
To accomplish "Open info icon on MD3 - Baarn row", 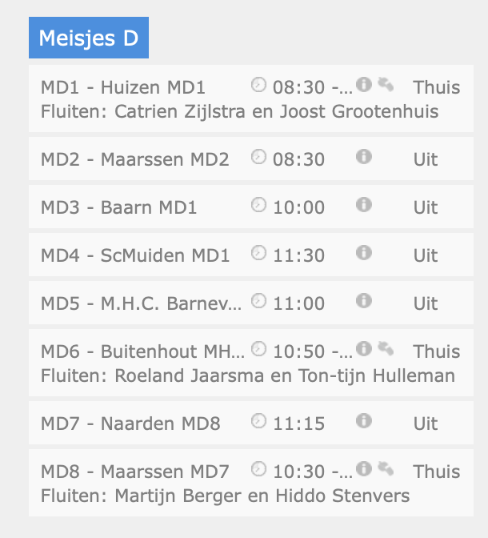I will pos(364,204).
